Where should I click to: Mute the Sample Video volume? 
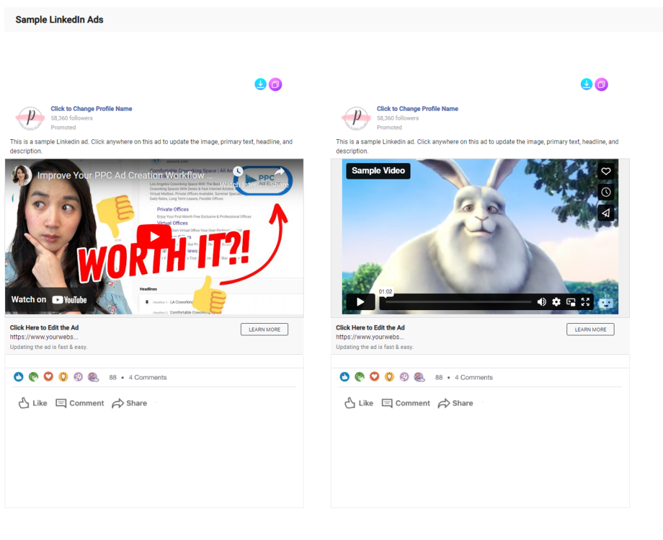[541, 302]
